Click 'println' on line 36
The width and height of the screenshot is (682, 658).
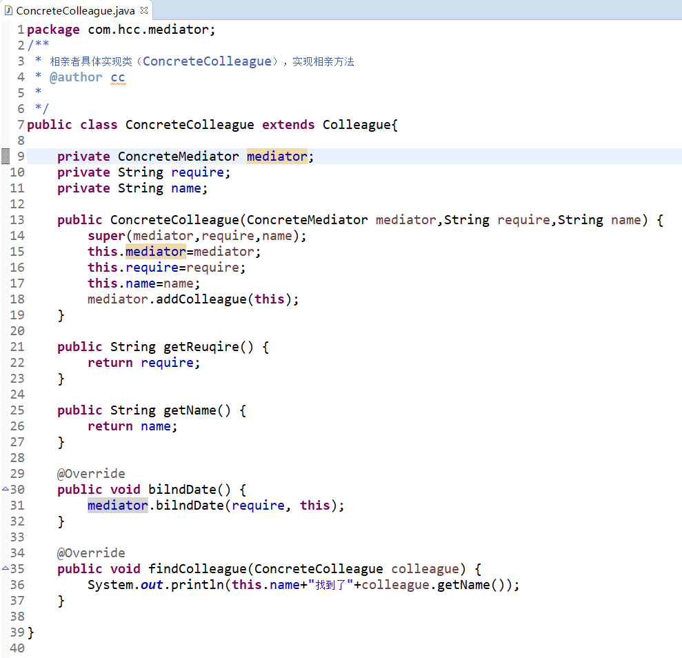[x=197, y=584]
